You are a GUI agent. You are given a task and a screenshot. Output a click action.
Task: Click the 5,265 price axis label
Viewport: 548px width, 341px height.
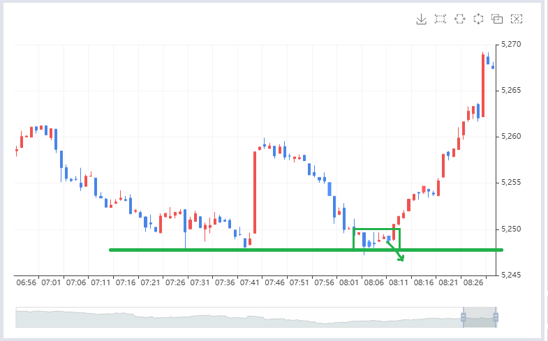[511, 91]
